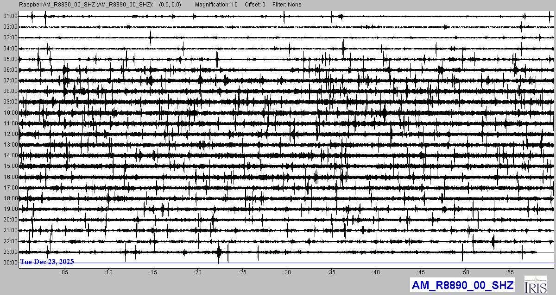Click the AM_R8890_00_SHZ station label
The image size is (556, 295).
[462, 285]
